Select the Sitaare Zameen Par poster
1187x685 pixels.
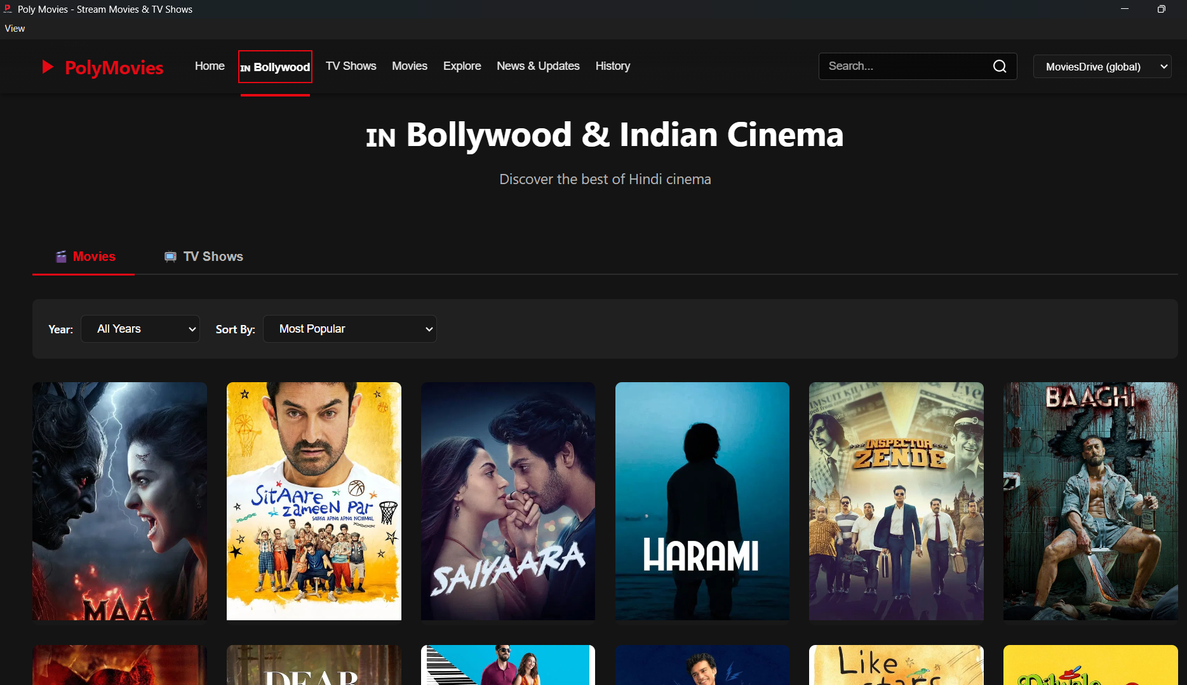(314, 501)
